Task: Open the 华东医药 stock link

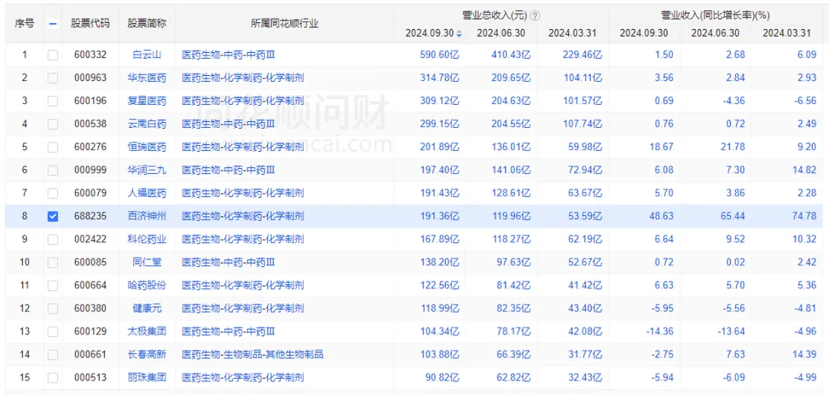Action: [x=147, y=77]
